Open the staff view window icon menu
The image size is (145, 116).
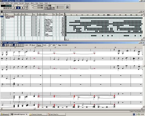tap(2, 43)
